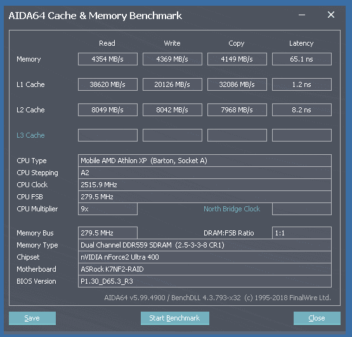Screen dimensions: 352x337
Task: Select Memory Read value 4354 MB/s
Action: pos(108,59)
